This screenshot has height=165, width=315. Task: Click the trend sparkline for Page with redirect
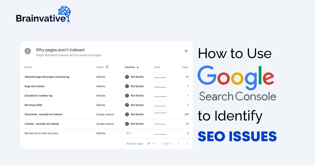[x=160, y=87]
